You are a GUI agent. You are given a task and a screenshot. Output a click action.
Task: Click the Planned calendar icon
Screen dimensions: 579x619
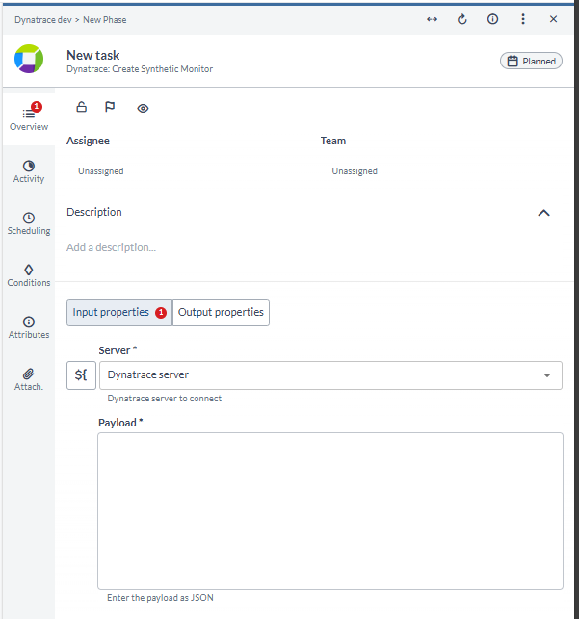[x=513, y=62]
